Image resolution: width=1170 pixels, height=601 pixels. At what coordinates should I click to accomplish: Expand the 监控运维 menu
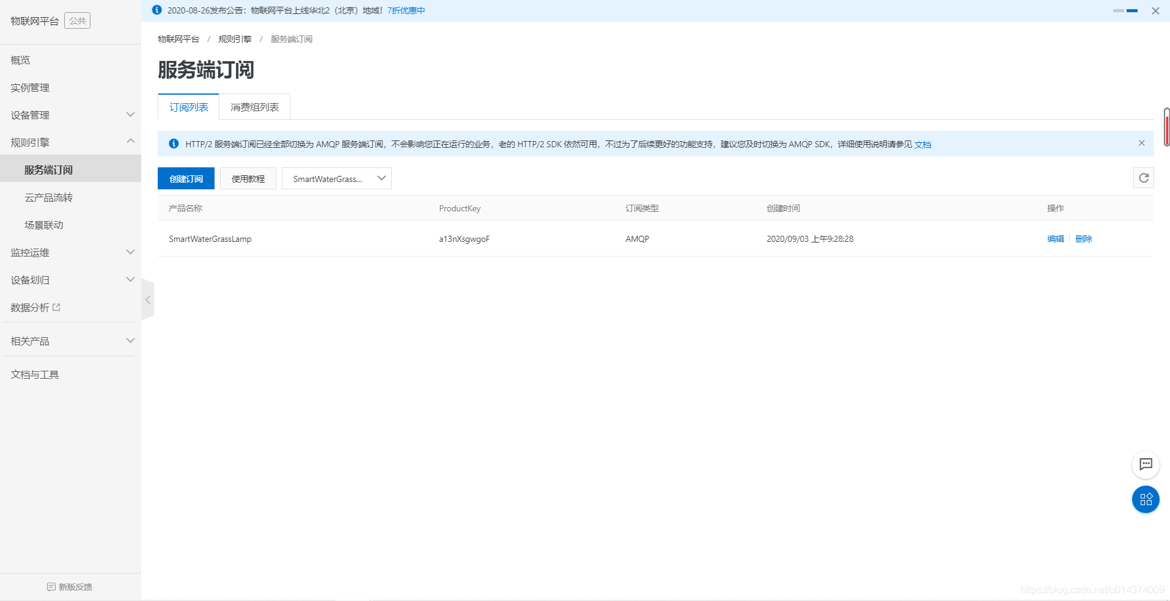coord(70,252)
